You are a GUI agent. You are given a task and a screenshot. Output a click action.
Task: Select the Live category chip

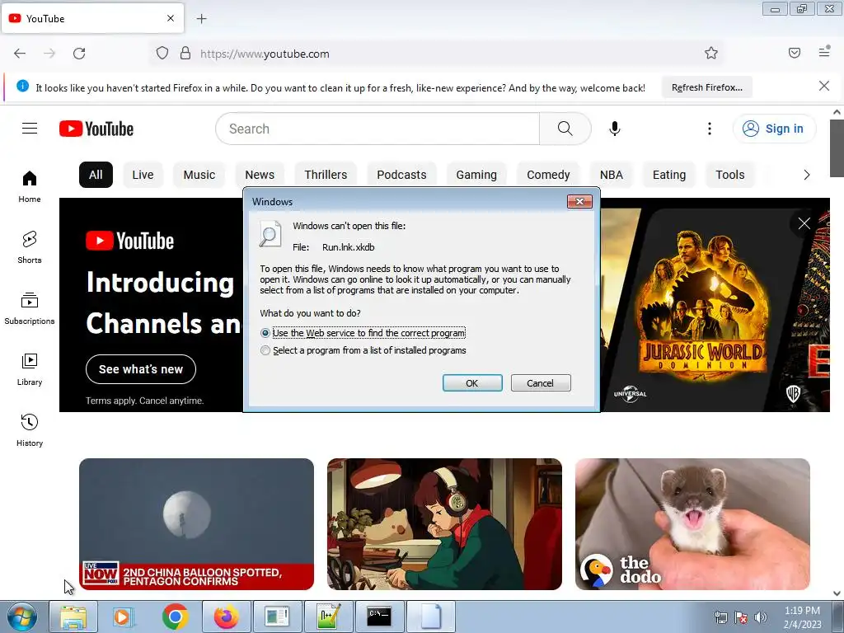pyautogui.click(x=143, y=175)
